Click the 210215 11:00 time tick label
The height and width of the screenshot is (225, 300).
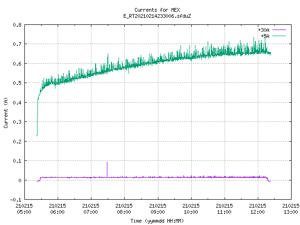[224, 209]
